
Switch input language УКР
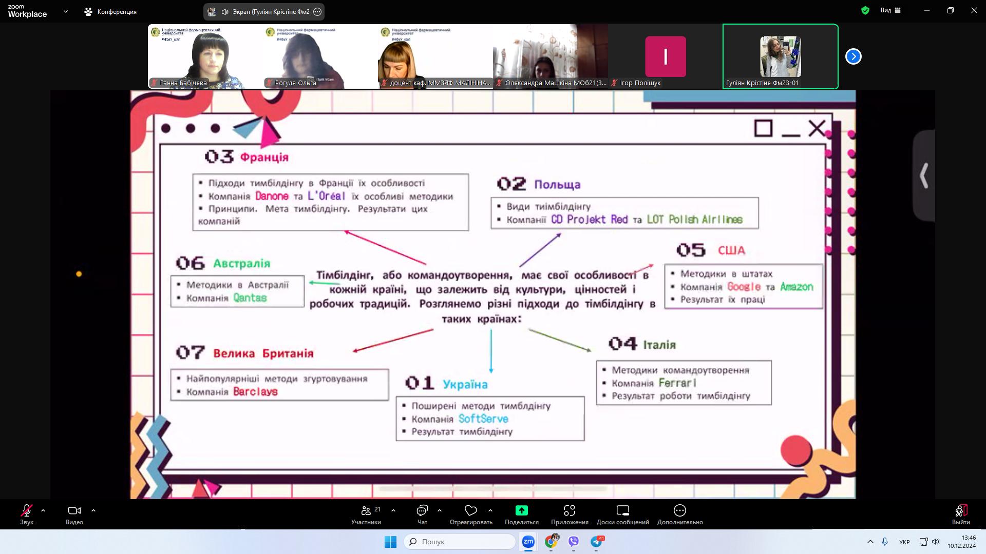point(905,542)
